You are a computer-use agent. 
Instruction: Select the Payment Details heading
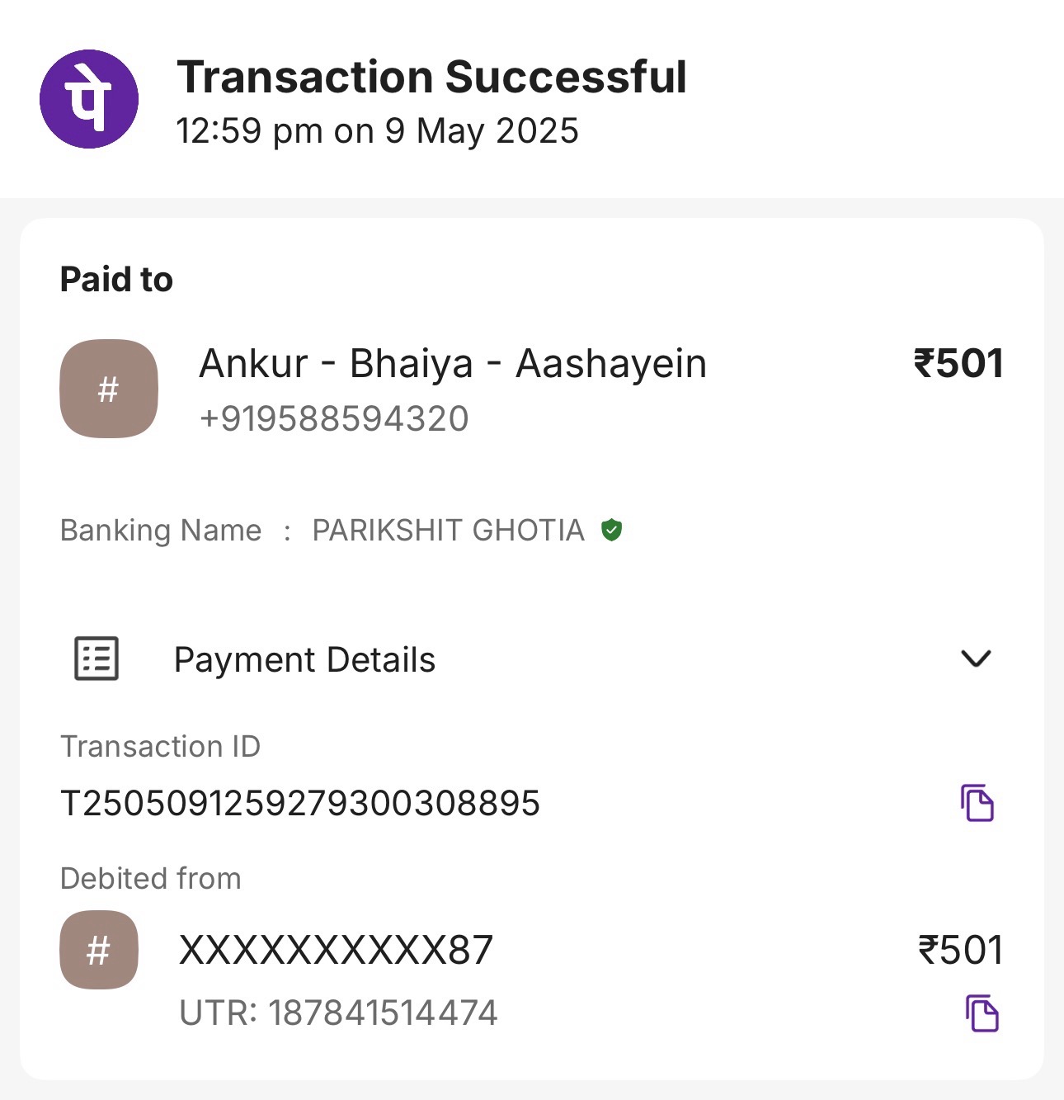pyautogui.click(x=304, y=660)
